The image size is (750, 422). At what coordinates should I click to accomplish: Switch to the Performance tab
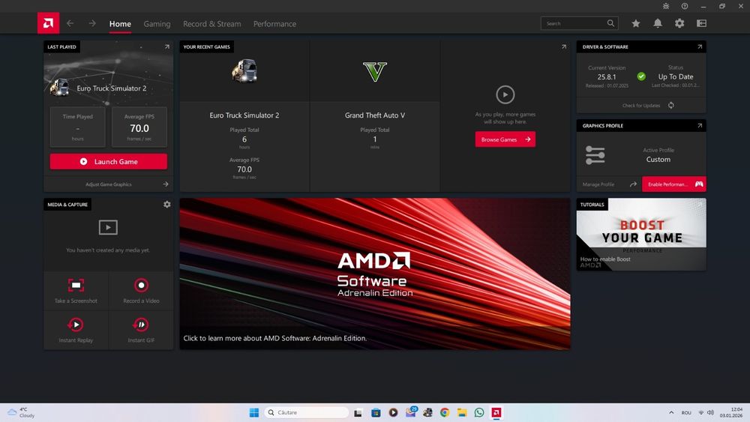click(x=274, y=24)
